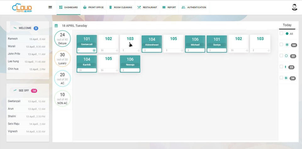Click the single person icon beside 23 badge

point(285,67)
